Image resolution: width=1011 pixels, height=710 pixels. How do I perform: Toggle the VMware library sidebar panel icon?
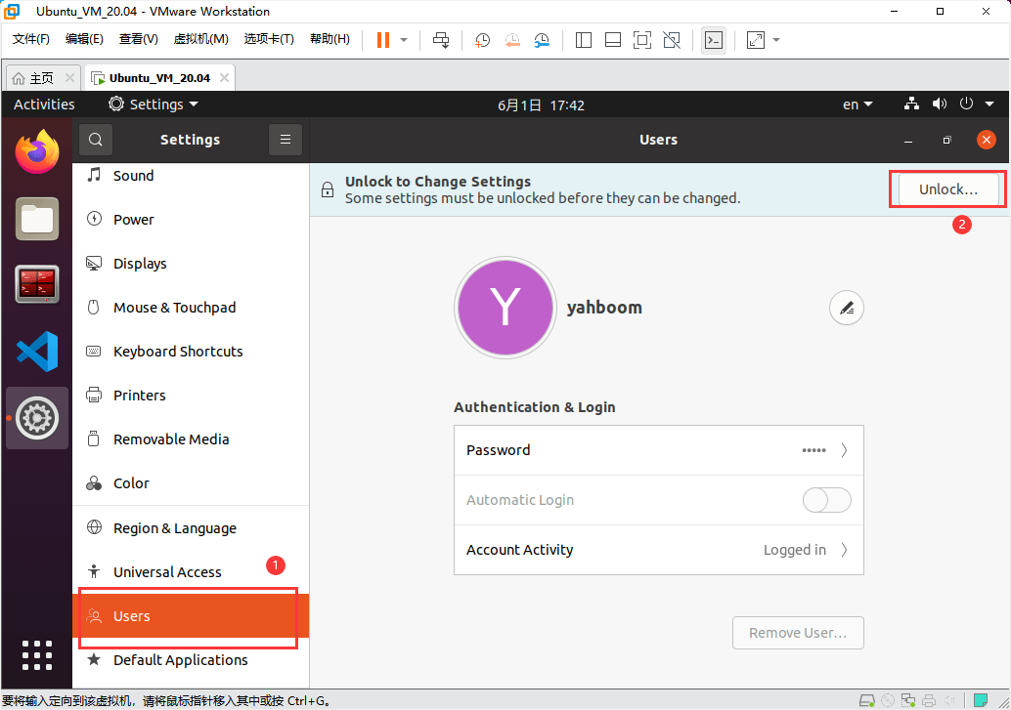click(584, 40)
